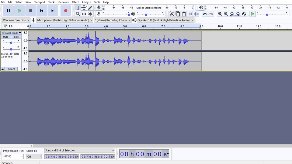Skip to end of the track
This screenshot has height=164, width=292.
coord(53,11)
